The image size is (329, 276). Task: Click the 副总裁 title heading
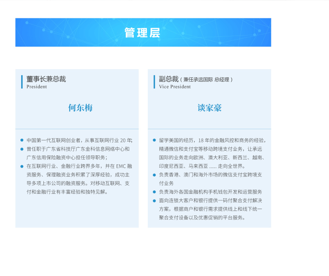169,79
